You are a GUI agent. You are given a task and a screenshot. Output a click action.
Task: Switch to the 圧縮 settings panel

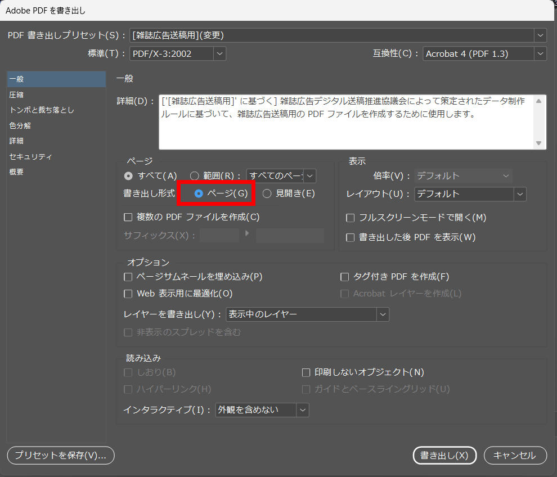(x=17, y=94)
